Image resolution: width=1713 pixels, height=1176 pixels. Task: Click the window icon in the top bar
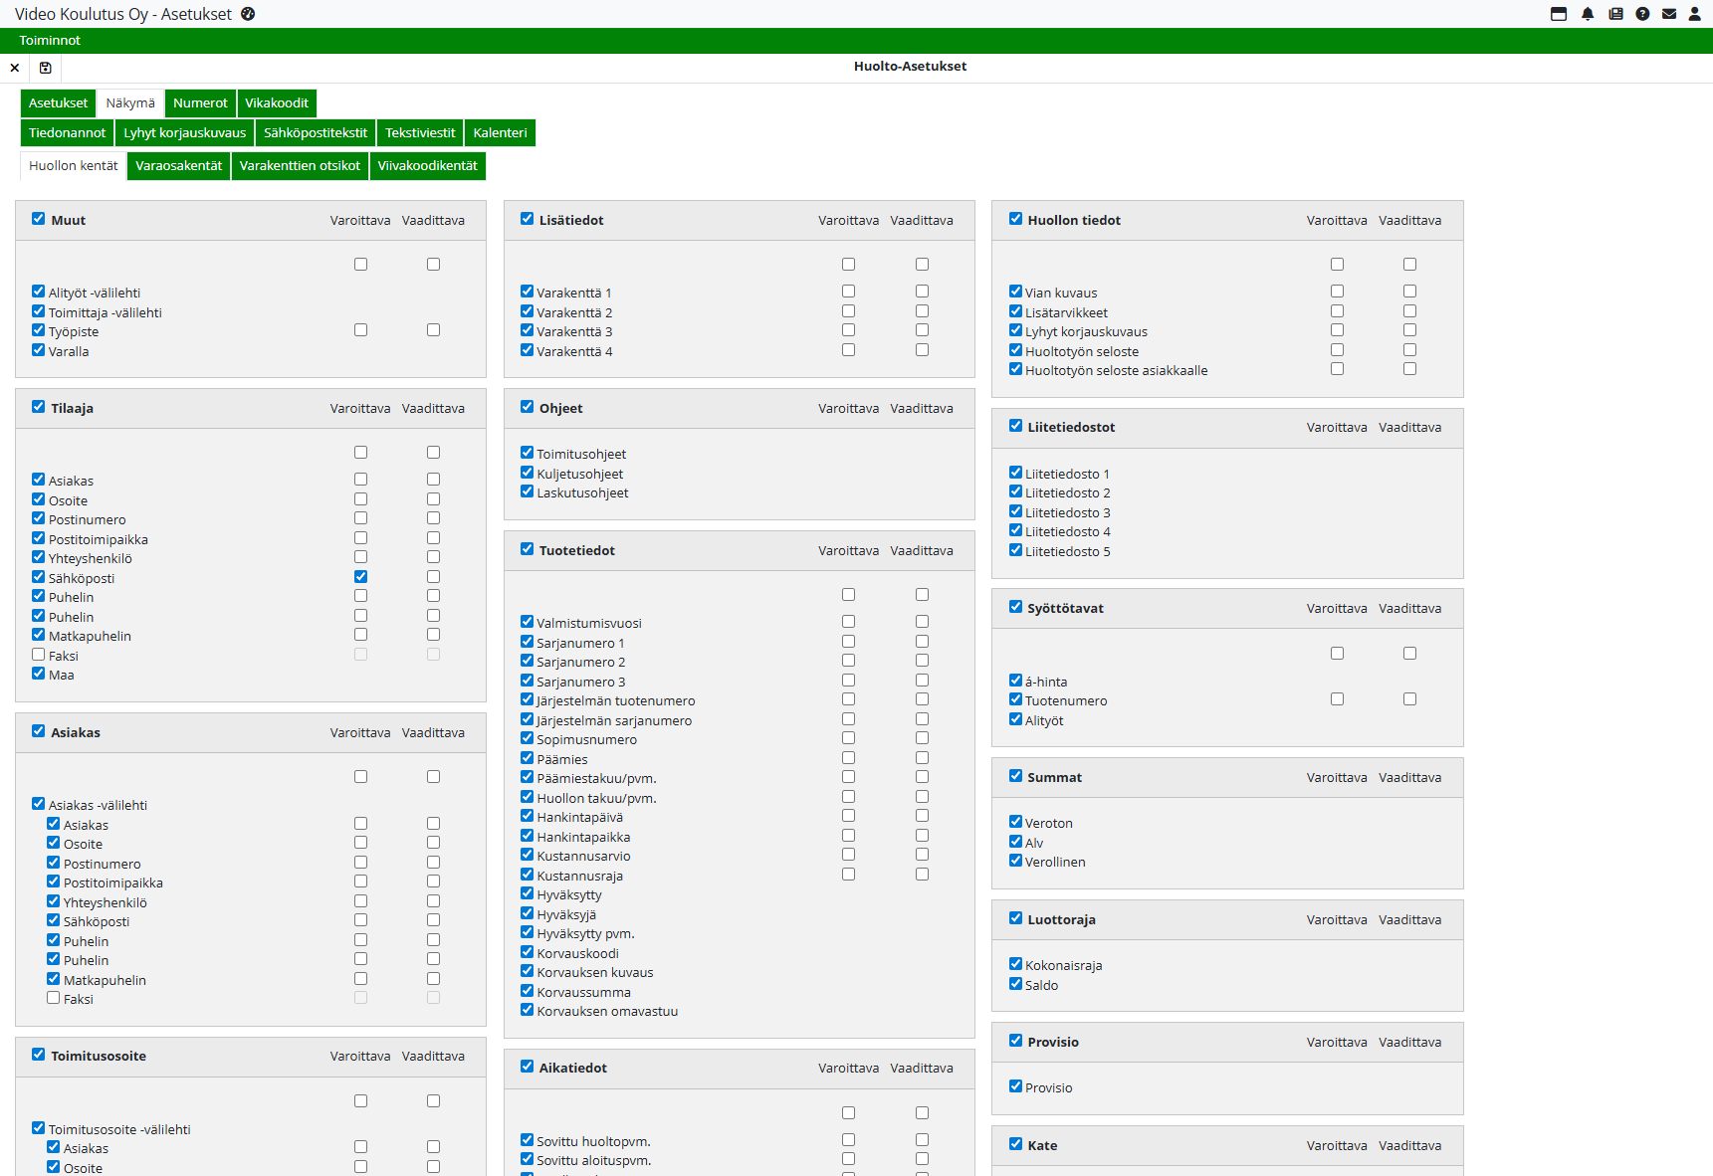(1559, 14)
